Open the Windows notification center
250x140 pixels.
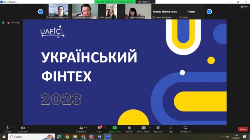pyautogui.click(x=245, y=136)
